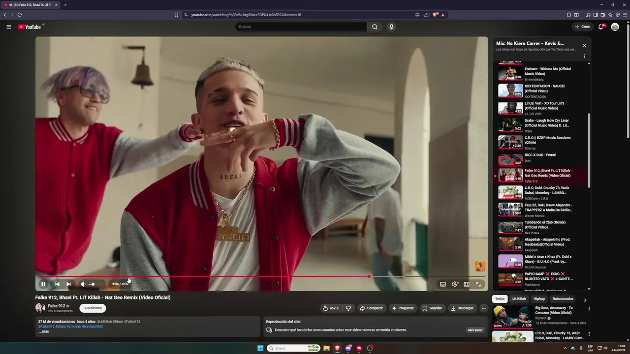Select the Relacionados chip
The width and height of the screenshot is (630, 354).
coord(563,299)
